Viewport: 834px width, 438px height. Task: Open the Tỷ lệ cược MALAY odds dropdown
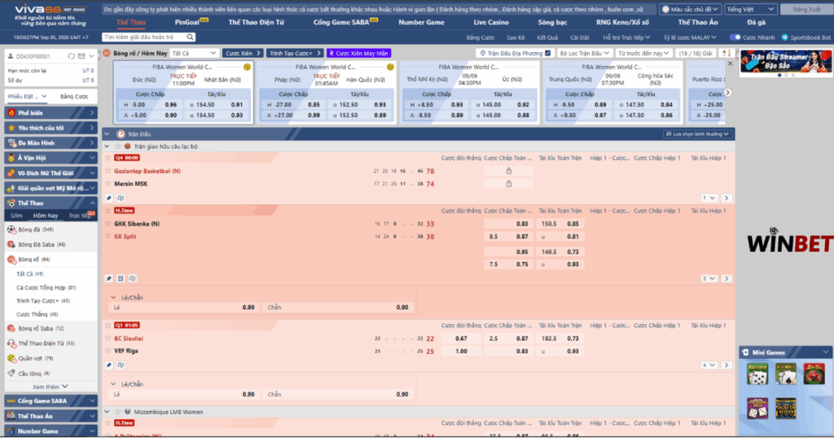(689, 37)
